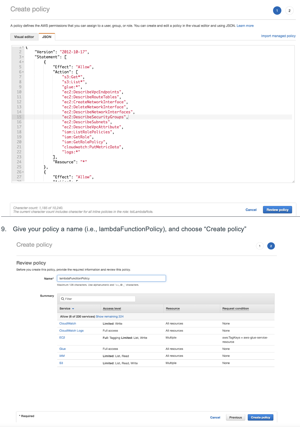The height and width of the screenshot is (427, 300).
Task: Collapse code fold arrow on line 26
Action: [23, 172]
